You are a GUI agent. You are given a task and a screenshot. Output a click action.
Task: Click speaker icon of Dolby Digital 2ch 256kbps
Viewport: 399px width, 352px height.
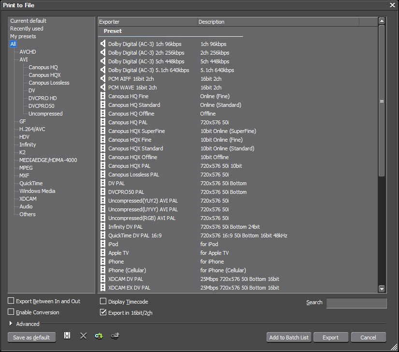(102, 53)
